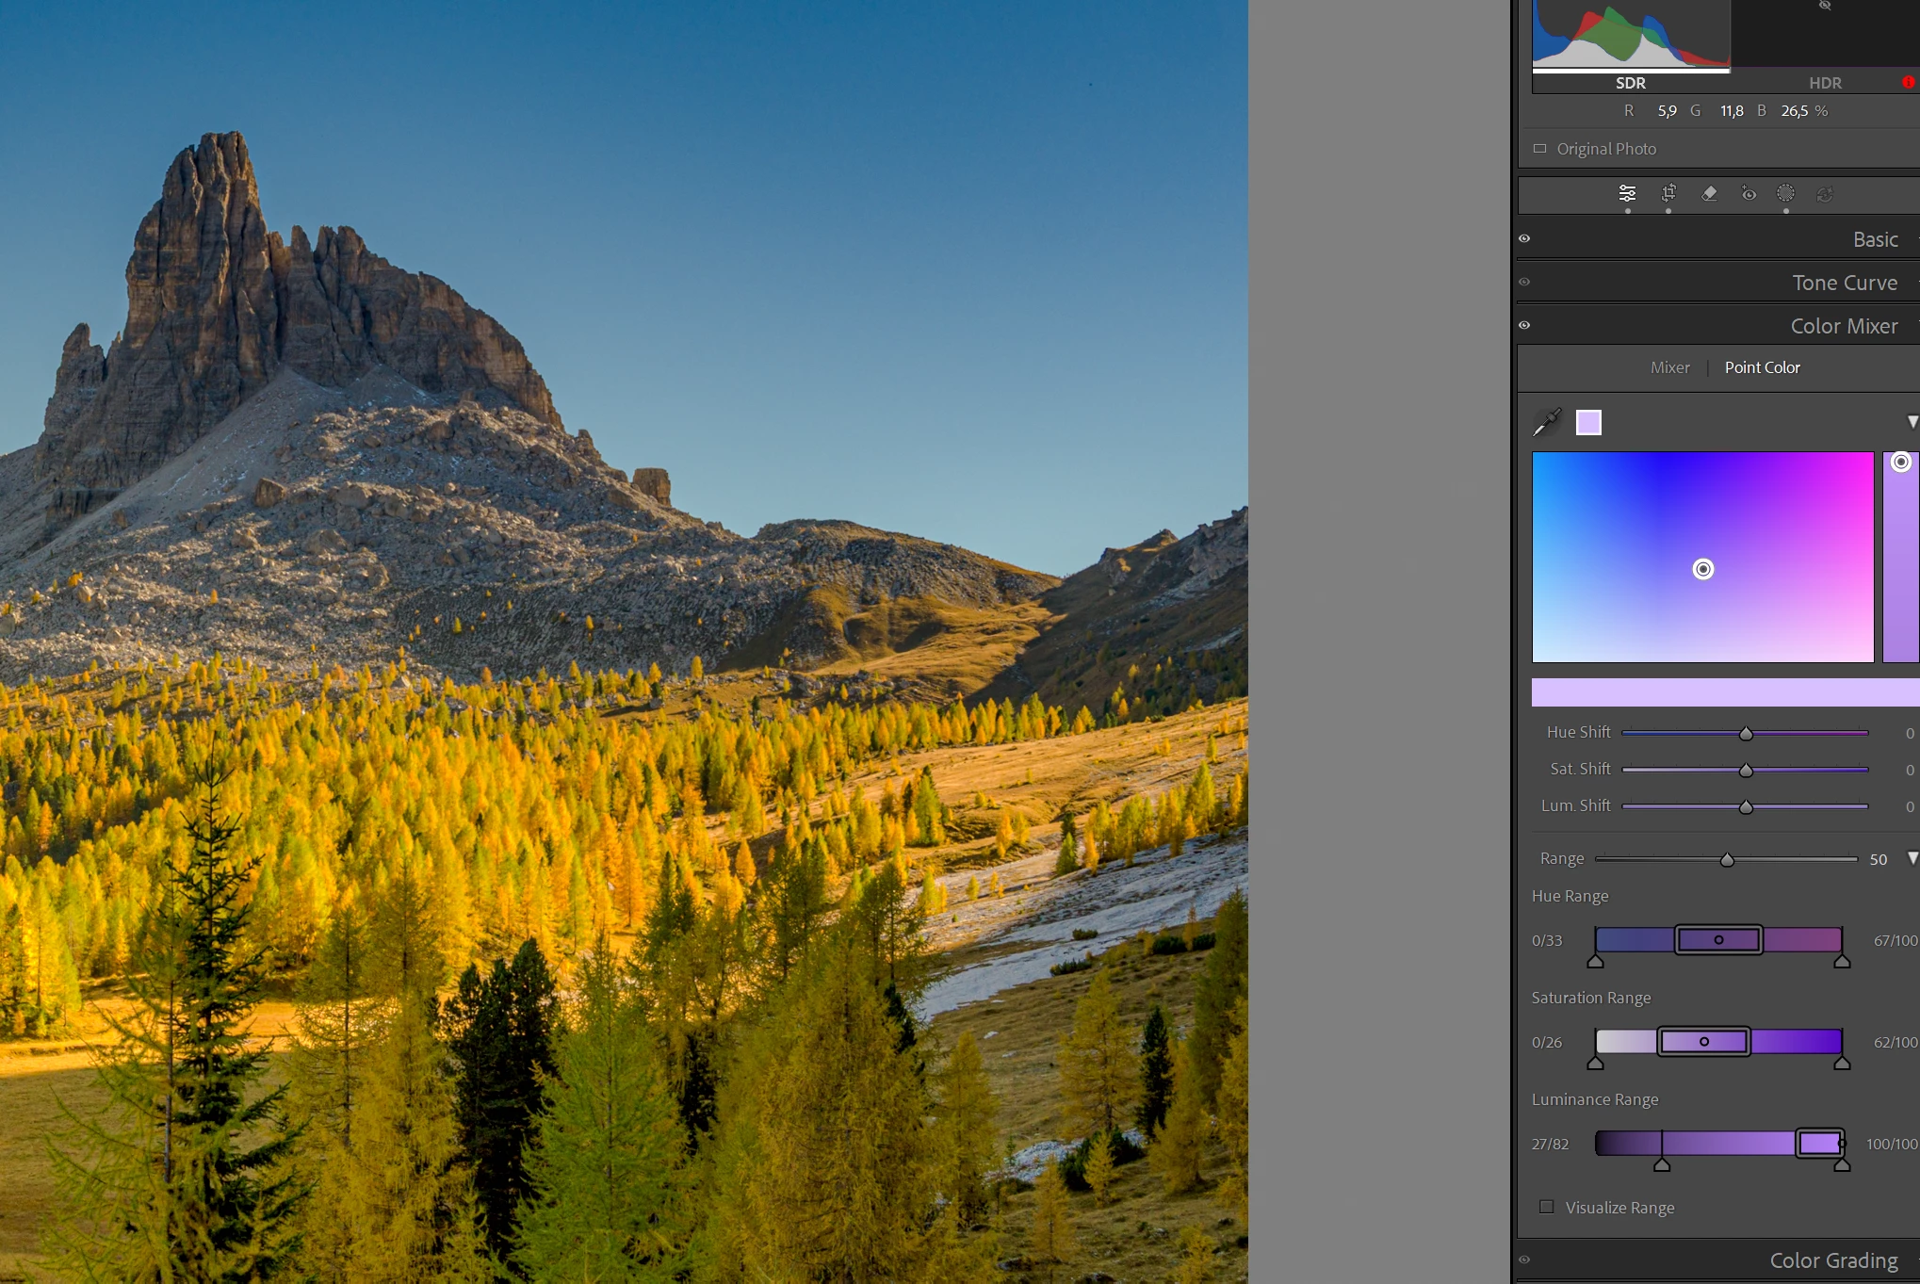Open the Masking tool

(1785, 193)
